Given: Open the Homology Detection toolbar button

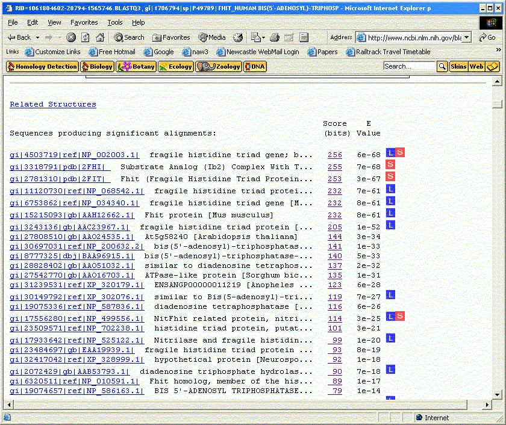Looking at the screenshot, I should [x=42, y=66].
